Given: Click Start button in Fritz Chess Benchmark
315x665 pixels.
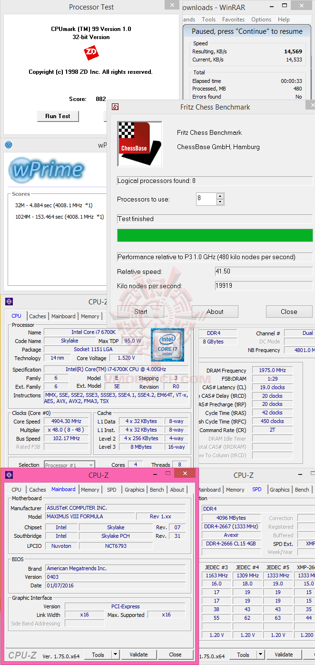Looking at the screenshot, I should (x=141, y=312).
